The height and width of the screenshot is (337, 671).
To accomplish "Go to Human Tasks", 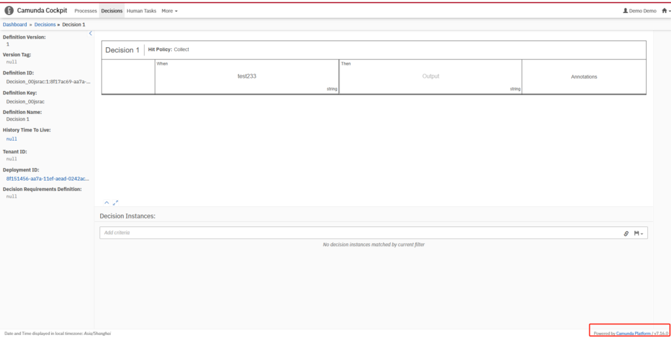I will 142,10.
